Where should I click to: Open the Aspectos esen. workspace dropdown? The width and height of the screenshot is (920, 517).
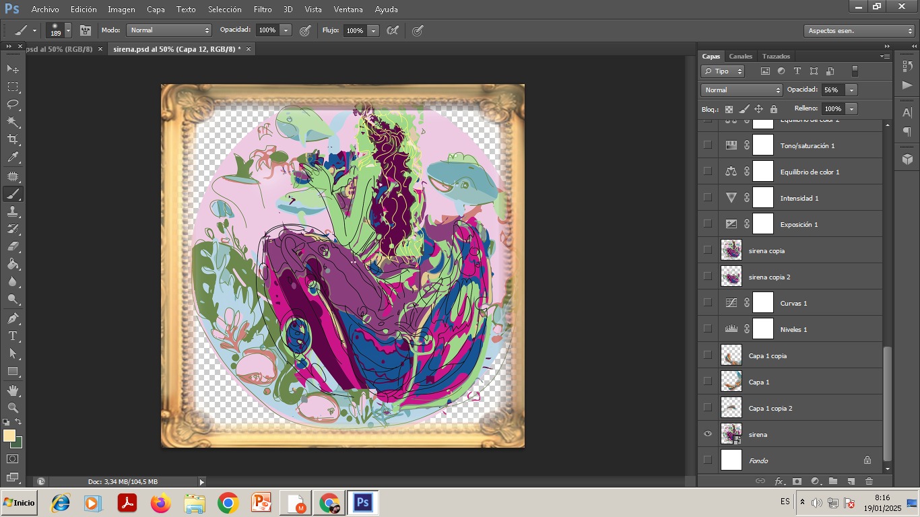tap(859, 31)
